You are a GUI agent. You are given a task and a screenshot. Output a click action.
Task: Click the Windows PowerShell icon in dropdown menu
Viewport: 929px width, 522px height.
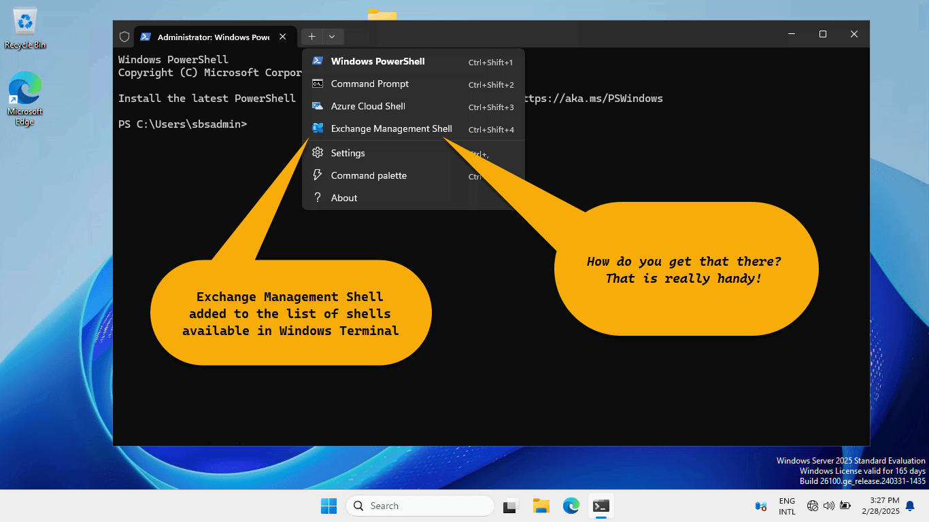click(x=317, y=61)
